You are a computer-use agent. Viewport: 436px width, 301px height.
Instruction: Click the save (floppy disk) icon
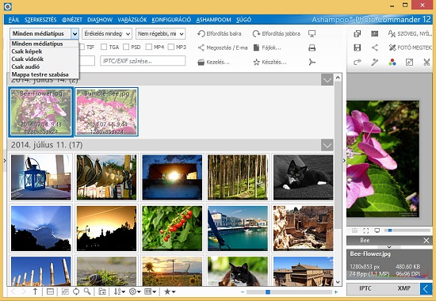point(358,48)
